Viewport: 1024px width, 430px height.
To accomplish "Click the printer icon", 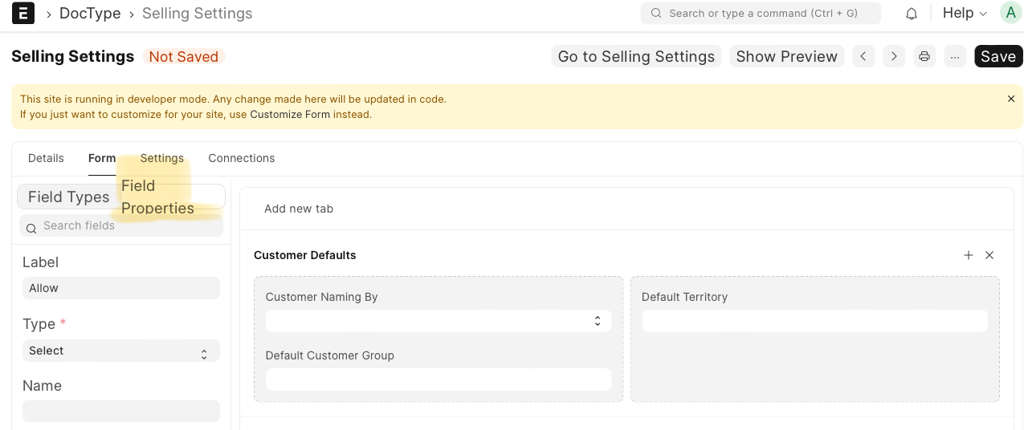I will tap(924, 56).
